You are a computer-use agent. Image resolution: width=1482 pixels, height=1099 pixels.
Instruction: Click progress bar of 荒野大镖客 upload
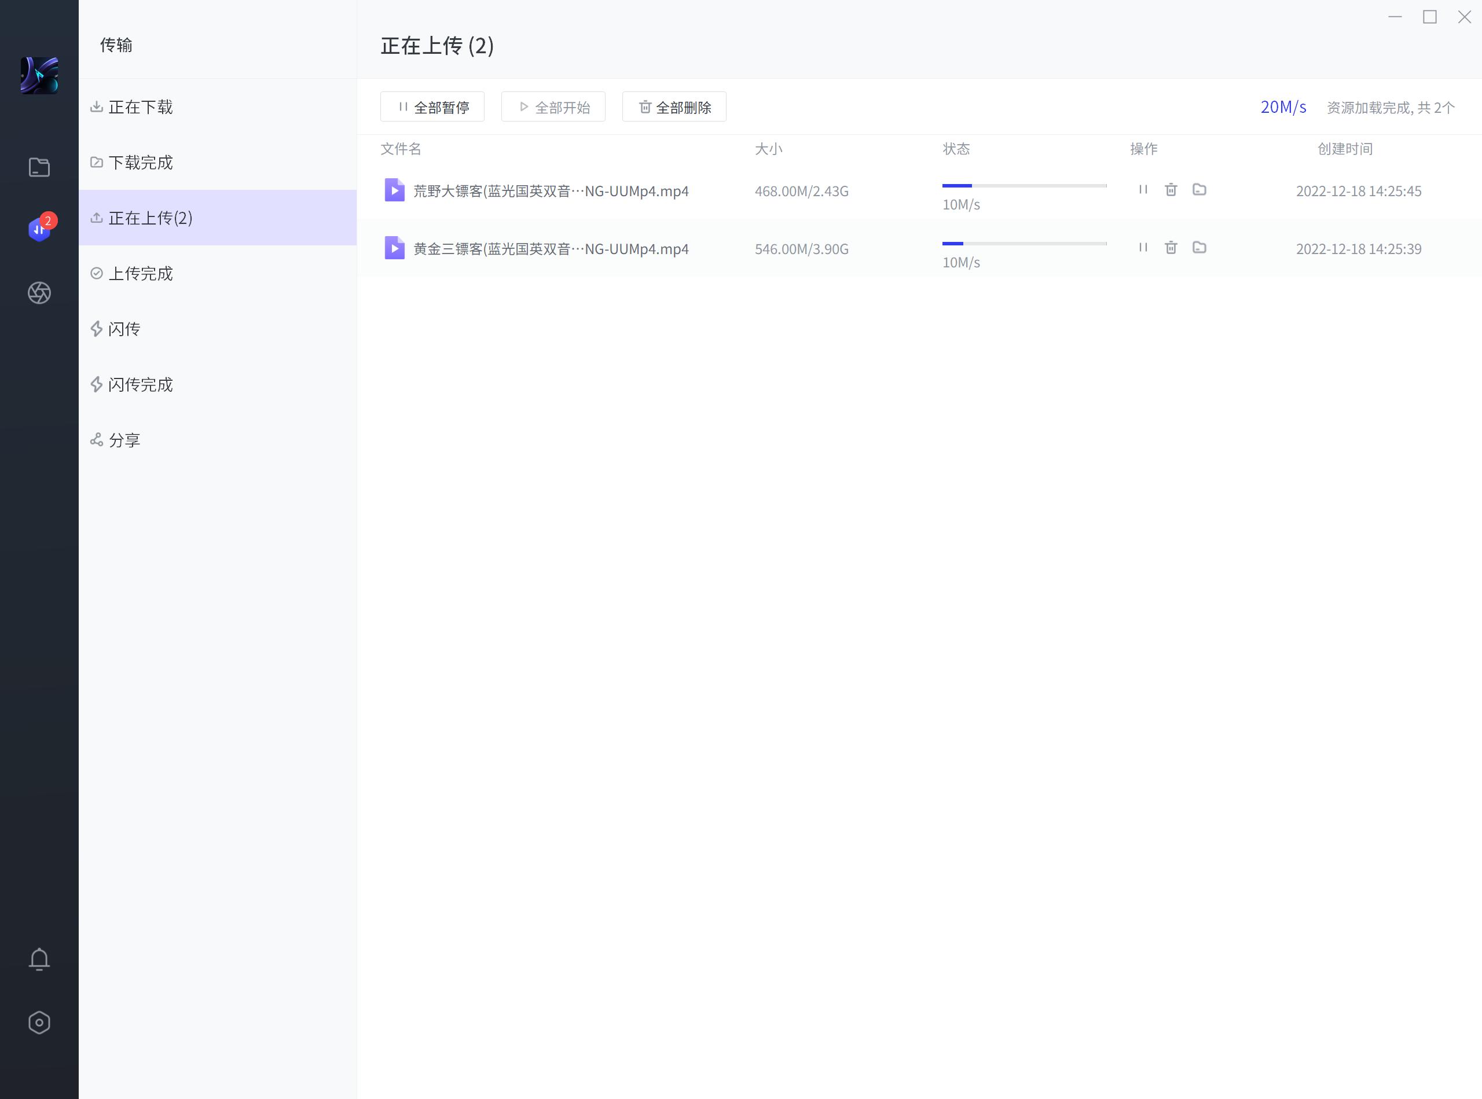click(x=1024, y=186)
